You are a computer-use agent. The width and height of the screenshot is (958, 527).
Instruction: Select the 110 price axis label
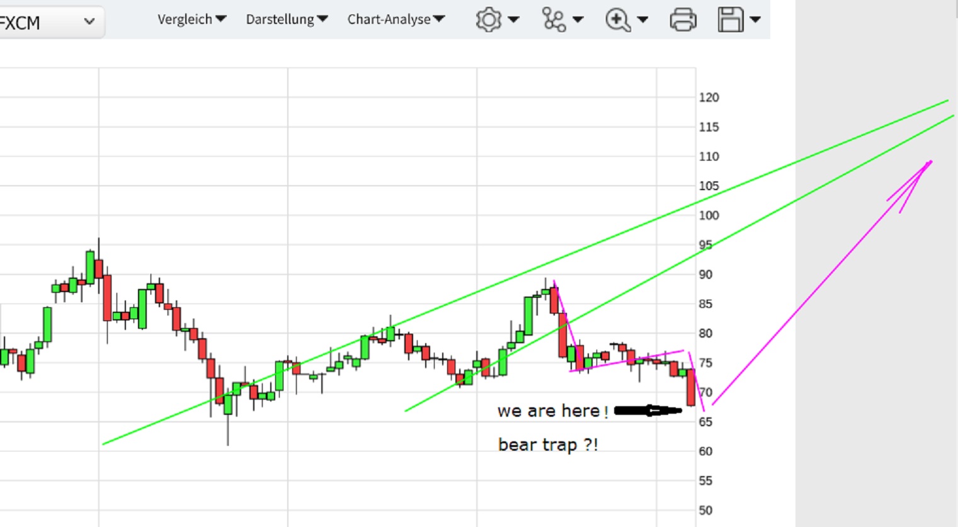(x=709, y=157)
